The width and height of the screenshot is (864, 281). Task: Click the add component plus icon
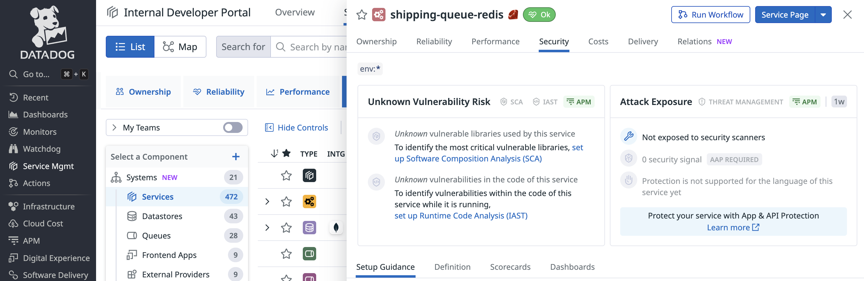236,157
